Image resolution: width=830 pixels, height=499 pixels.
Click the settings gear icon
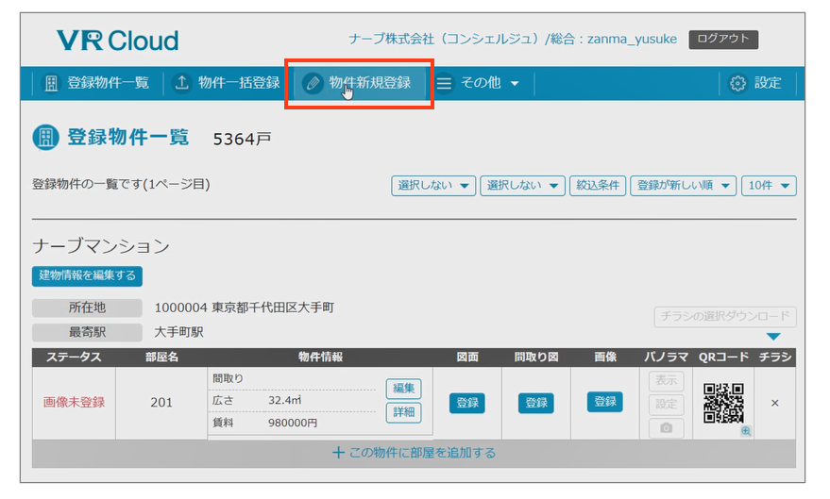pos(738,83)
